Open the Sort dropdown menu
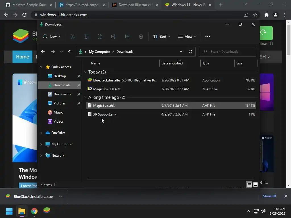The height and width of the screenshot is (218, 291). click(x=161, y=37)
